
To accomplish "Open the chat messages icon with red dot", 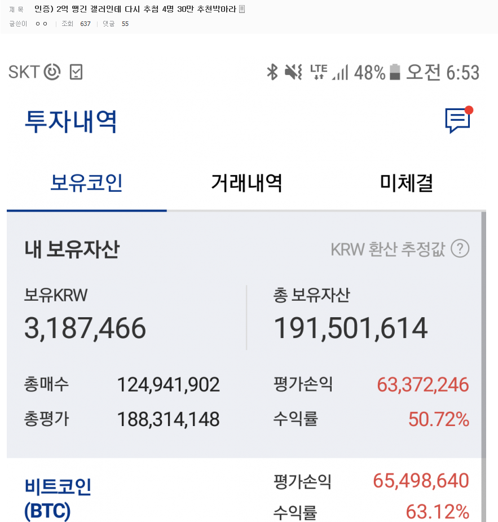I will point(459,120).
